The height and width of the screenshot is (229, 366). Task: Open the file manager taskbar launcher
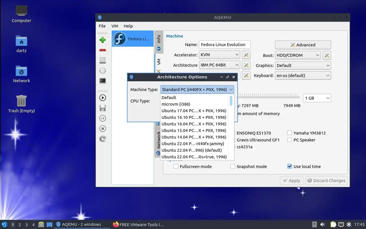[x=41, y=224]
